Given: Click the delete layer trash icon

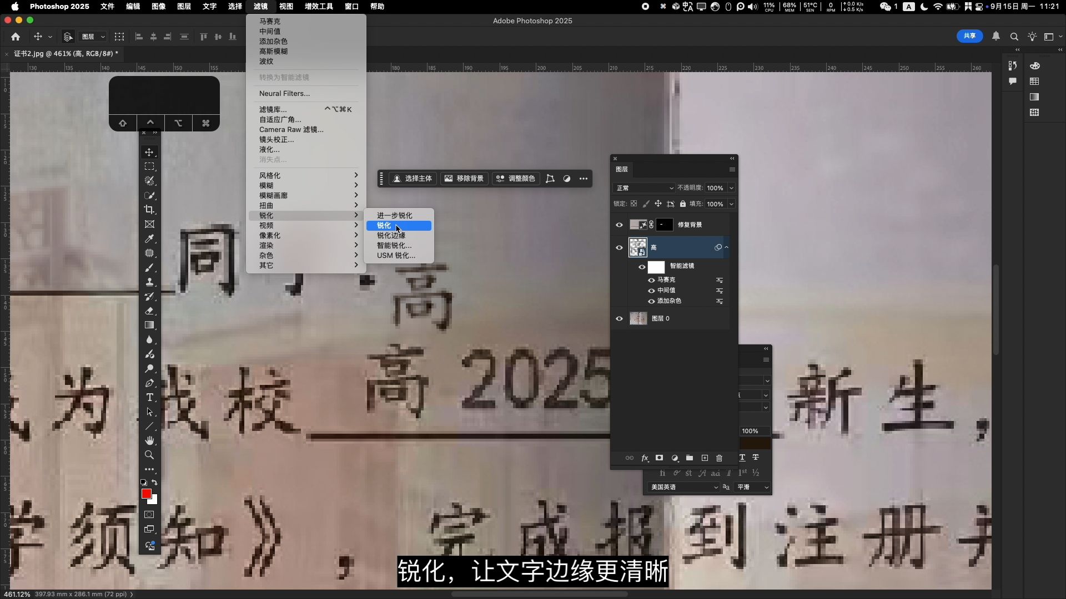Looking at the screenshot, I should point(719,458).
